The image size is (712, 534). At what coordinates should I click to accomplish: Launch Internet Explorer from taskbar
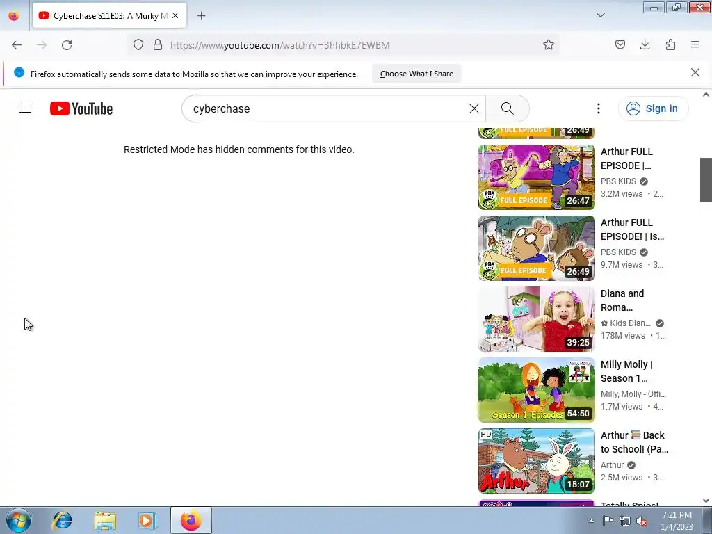(x=62, y=520)
